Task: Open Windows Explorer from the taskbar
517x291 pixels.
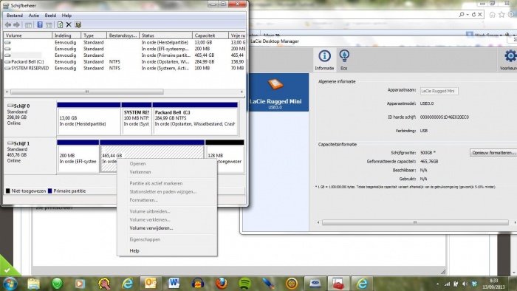Action: tap(33, 283)
